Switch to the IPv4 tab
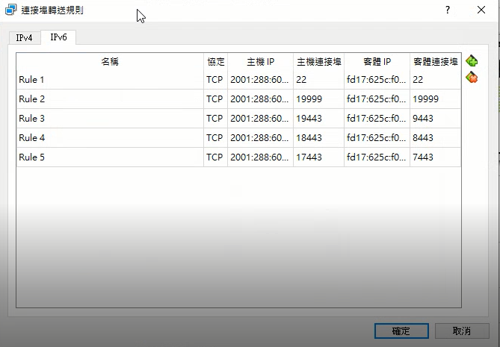The height and width of the screenshot is (347, 500). [25, 38]
